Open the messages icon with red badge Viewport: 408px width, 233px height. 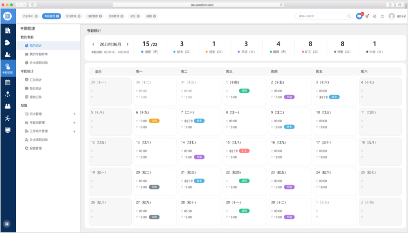[x=359, y=16]
